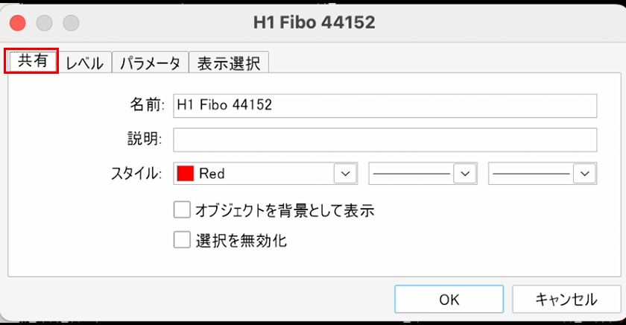Focus the 説明 description field
The height and width of the screenshot is (325, 626).
385,139
